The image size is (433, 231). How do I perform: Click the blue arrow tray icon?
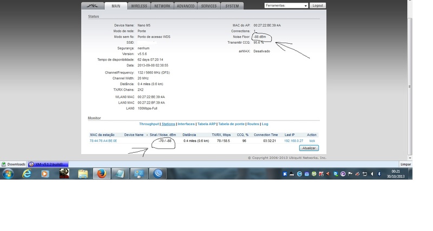tap(285, 174)
